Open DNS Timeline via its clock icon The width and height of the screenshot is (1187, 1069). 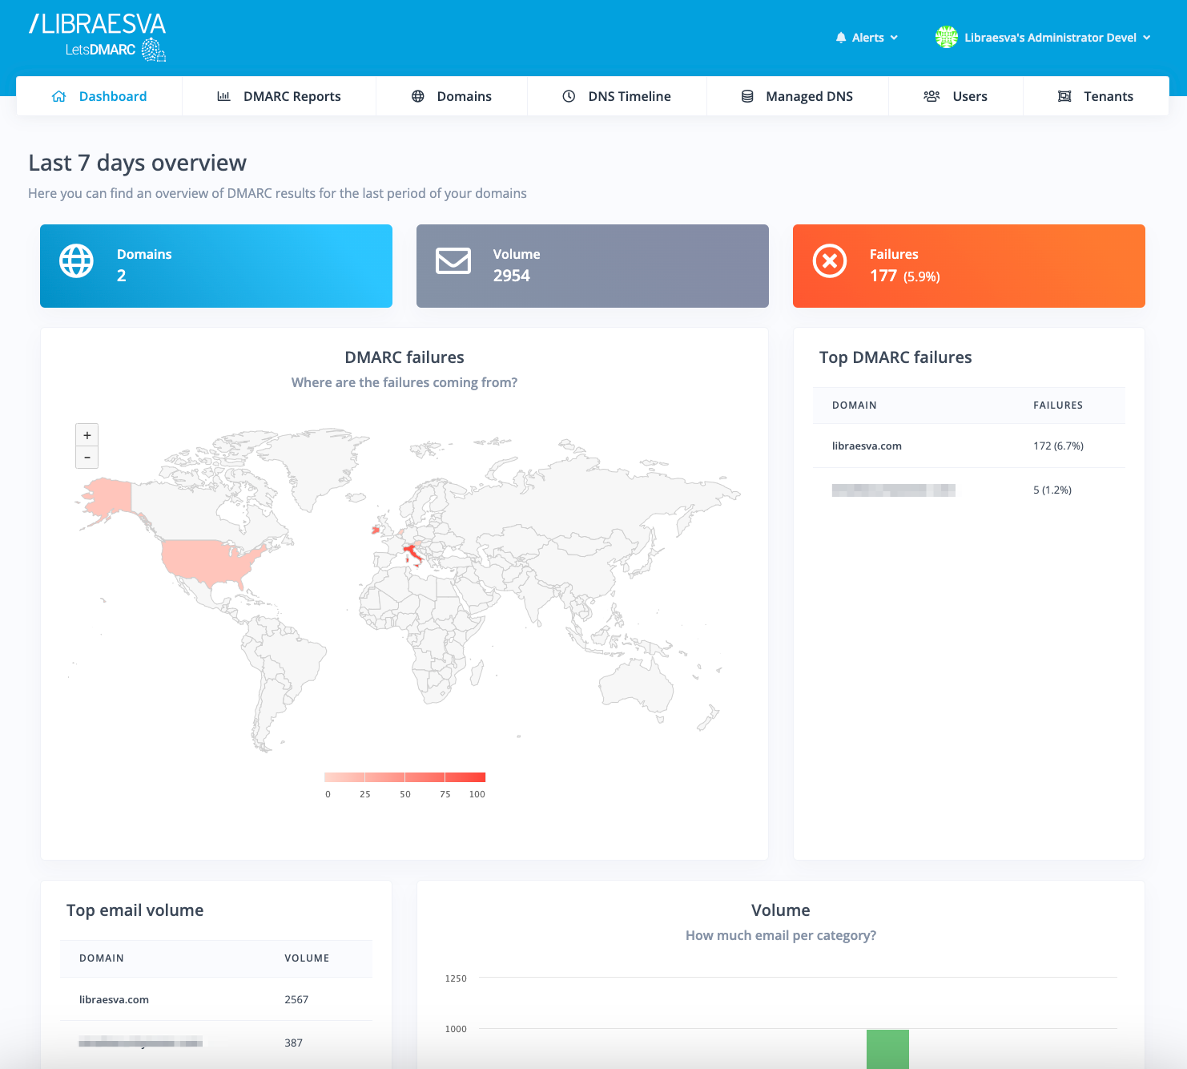(569, 95)
